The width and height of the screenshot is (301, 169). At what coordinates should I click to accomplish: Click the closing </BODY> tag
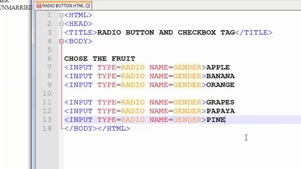(81, 128)
